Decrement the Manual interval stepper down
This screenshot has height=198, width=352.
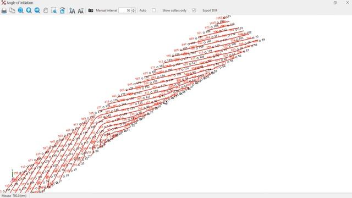click(133, 12)
